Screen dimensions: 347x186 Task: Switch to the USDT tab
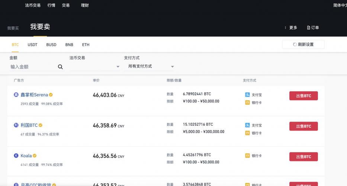[32, 45]
